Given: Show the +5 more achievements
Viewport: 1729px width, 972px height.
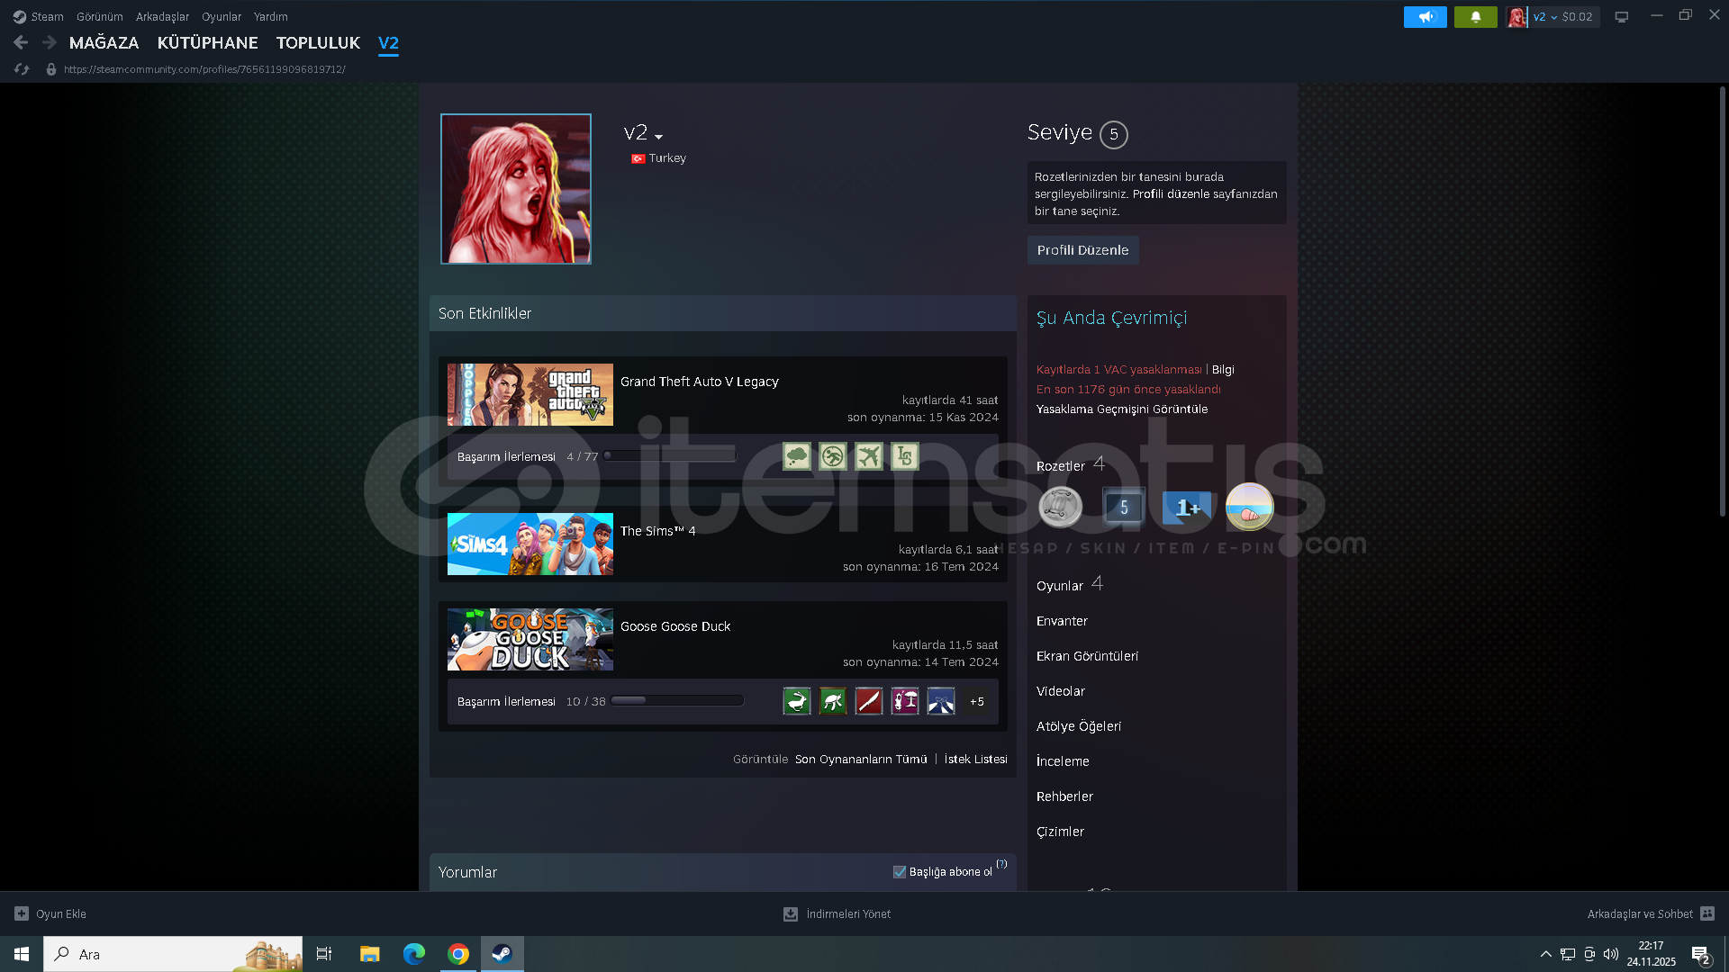Looking at the screenshot, I should (x=976, y=702).
